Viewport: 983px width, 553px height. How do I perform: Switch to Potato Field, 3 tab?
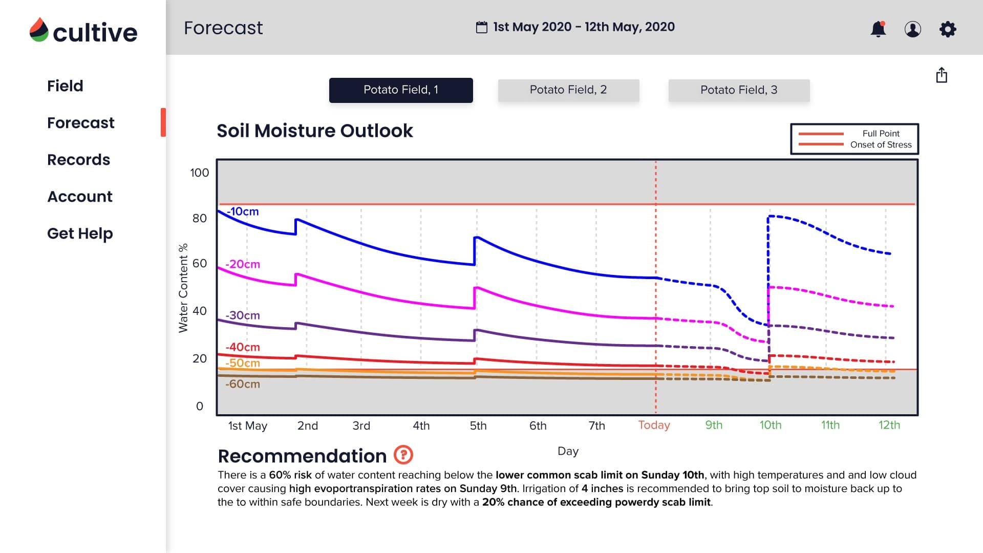pos(738,90)
